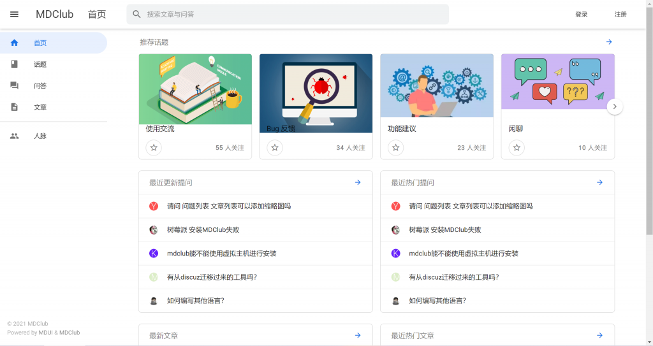653x346 pixels.
Task: Go to 首页 in sidebar
Action: (x=54, y=43)
